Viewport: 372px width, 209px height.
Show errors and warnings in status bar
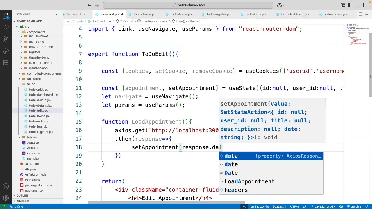coord(17,206)
